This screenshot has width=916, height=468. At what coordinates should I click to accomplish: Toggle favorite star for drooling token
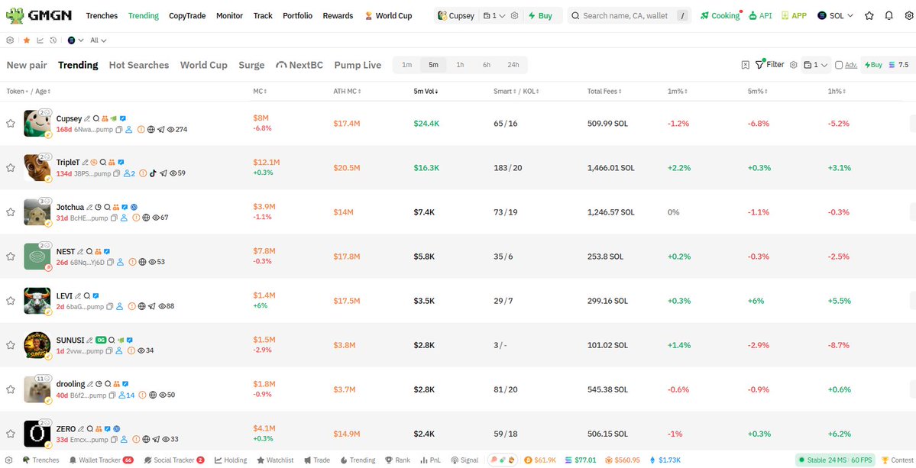(10, 389)
